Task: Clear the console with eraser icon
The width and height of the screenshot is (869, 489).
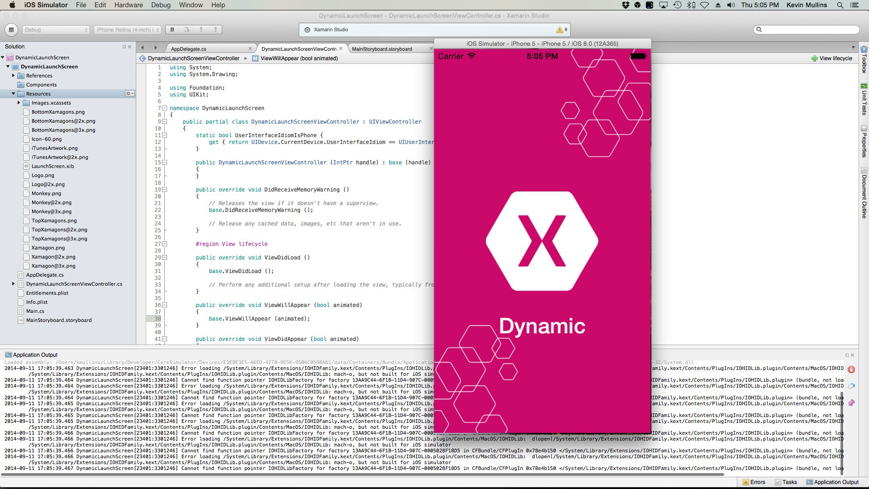Action: click(x=851, y=386)
